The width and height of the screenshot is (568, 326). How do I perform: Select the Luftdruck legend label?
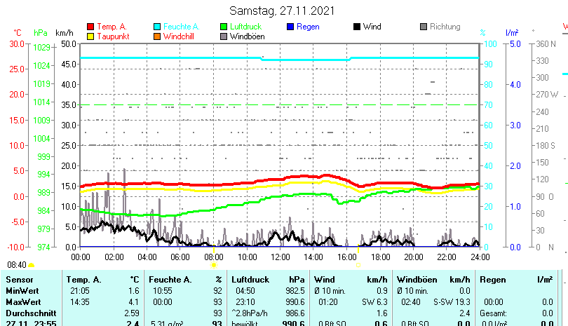[x=245, y=27]
